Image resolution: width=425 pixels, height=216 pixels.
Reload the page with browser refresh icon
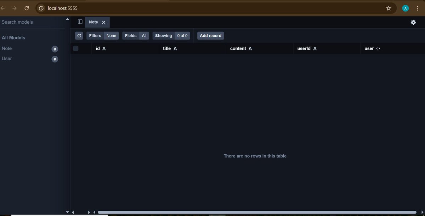point(27,8)
